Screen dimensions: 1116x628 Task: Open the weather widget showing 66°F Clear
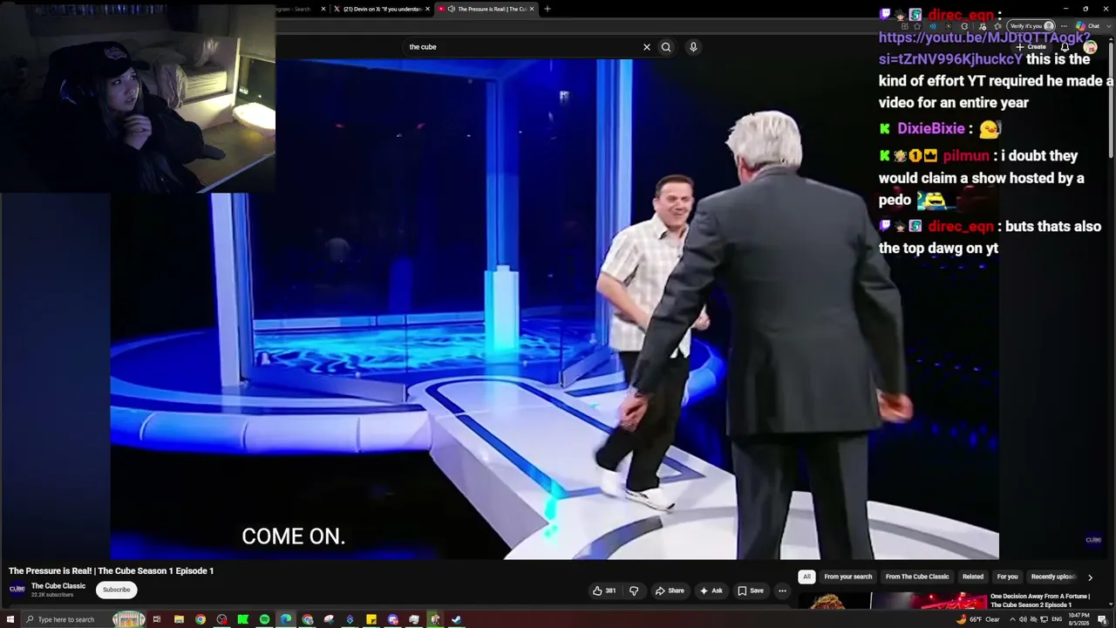(x=976, y=619)
